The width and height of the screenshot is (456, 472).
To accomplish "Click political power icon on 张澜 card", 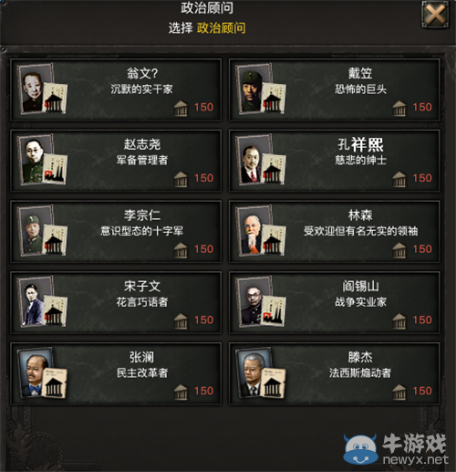I will [x=181, y=392].
